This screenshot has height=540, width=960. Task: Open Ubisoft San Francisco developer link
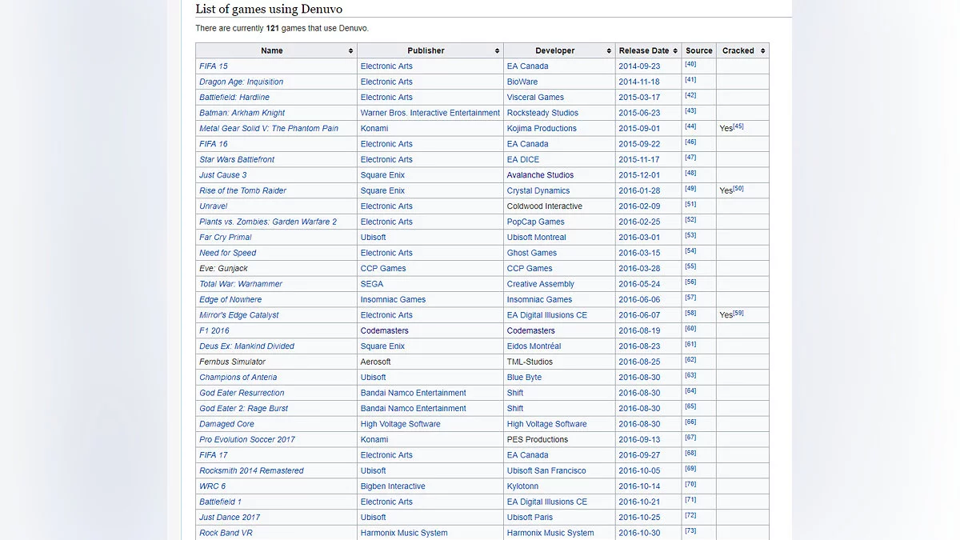[546, 471]
